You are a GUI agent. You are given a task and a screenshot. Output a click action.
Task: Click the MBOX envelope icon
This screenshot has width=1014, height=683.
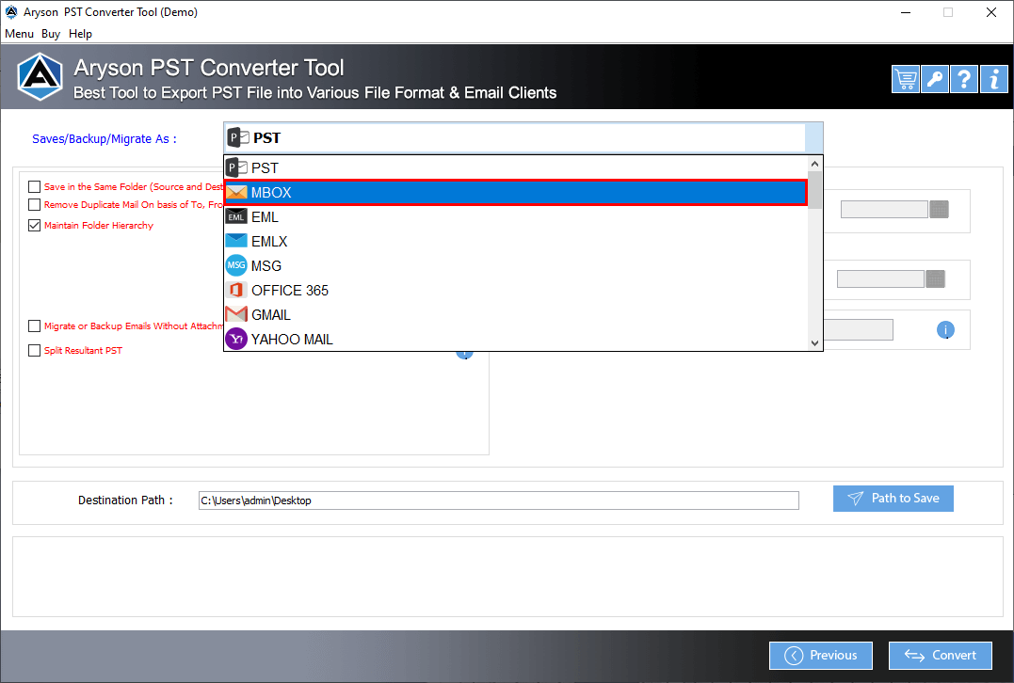coord(236,193)
